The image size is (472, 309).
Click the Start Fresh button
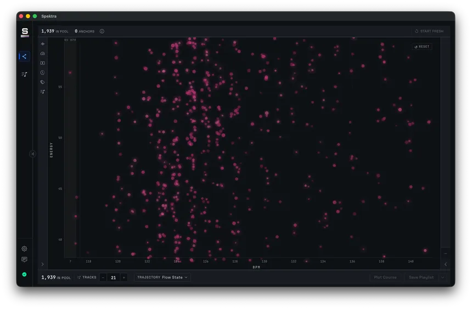(x=429, y=31)
